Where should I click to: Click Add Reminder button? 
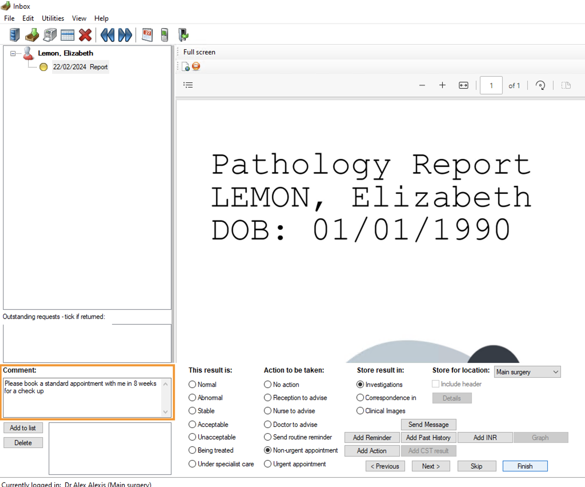(372, 438)
